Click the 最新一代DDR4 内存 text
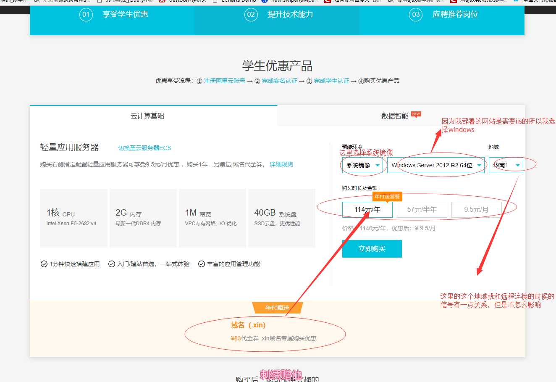The width and height of the screenshot is (556, 382). coord(139,224)
